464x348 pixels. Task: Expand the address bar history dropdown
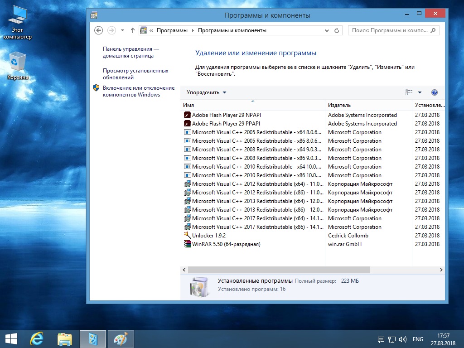[x=327, y=30]
